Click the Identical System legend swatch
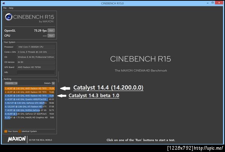This screenshot has height=152, width=225. click(19, 131)
